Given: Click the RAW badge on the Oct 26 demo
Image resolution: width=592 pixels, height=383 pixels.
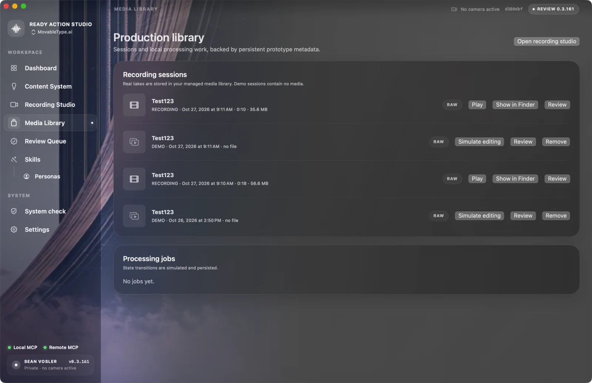Looking at the screenshot, I should point(438,216).
